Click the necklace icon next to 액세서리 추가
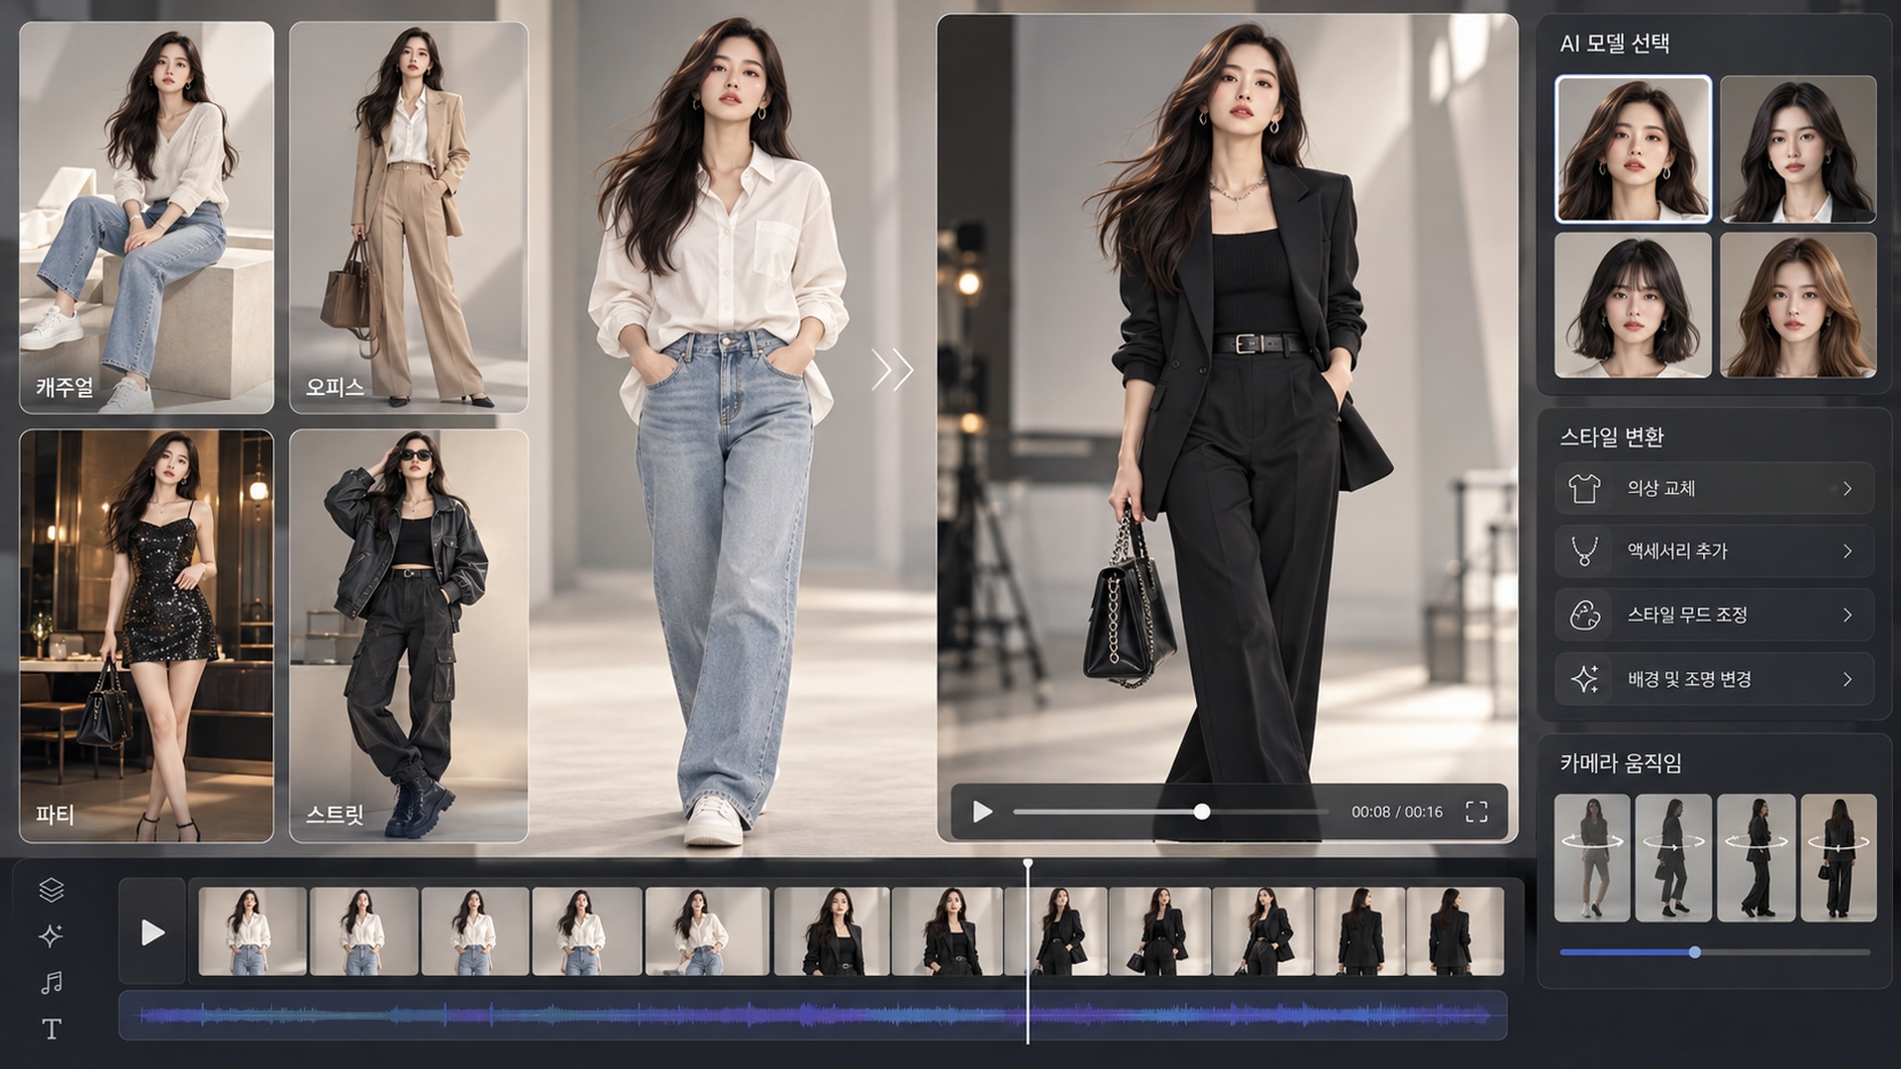 [x=1584, y=551]
